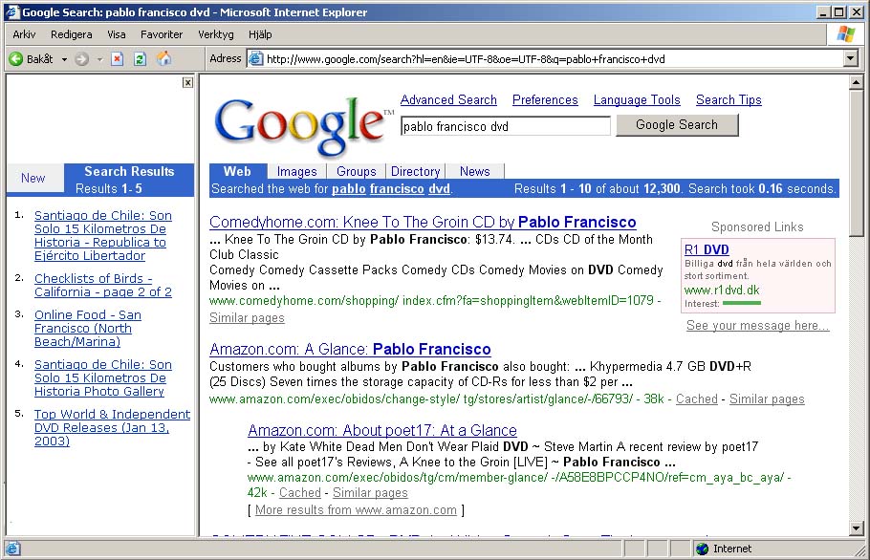Select the Web tab

(x=237, y=171)
